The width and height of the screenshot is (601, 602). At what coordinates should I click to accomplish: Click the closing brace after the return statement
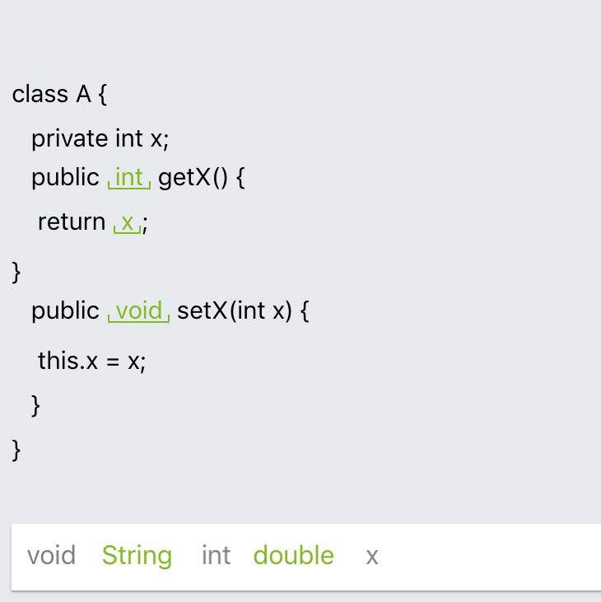[16, 273]
